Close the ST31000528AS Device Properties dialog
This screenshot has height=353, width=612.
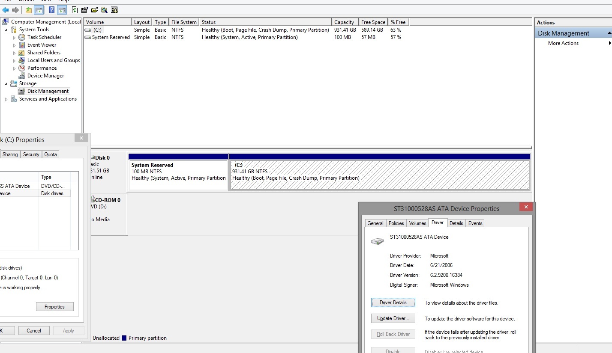click(x=526, y=207)
